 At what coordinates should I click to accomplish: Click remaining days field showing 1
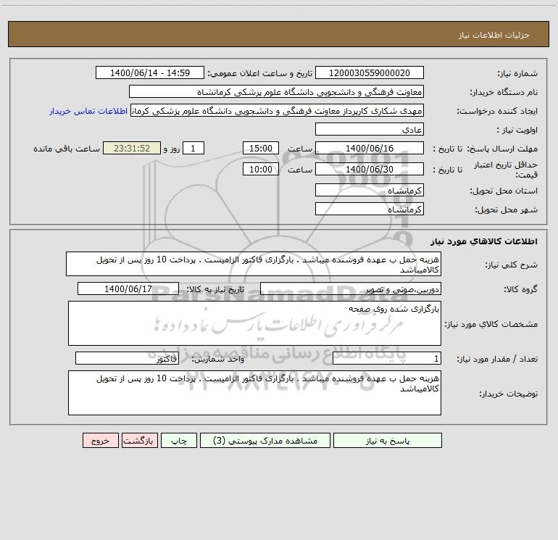click(193, 148)
